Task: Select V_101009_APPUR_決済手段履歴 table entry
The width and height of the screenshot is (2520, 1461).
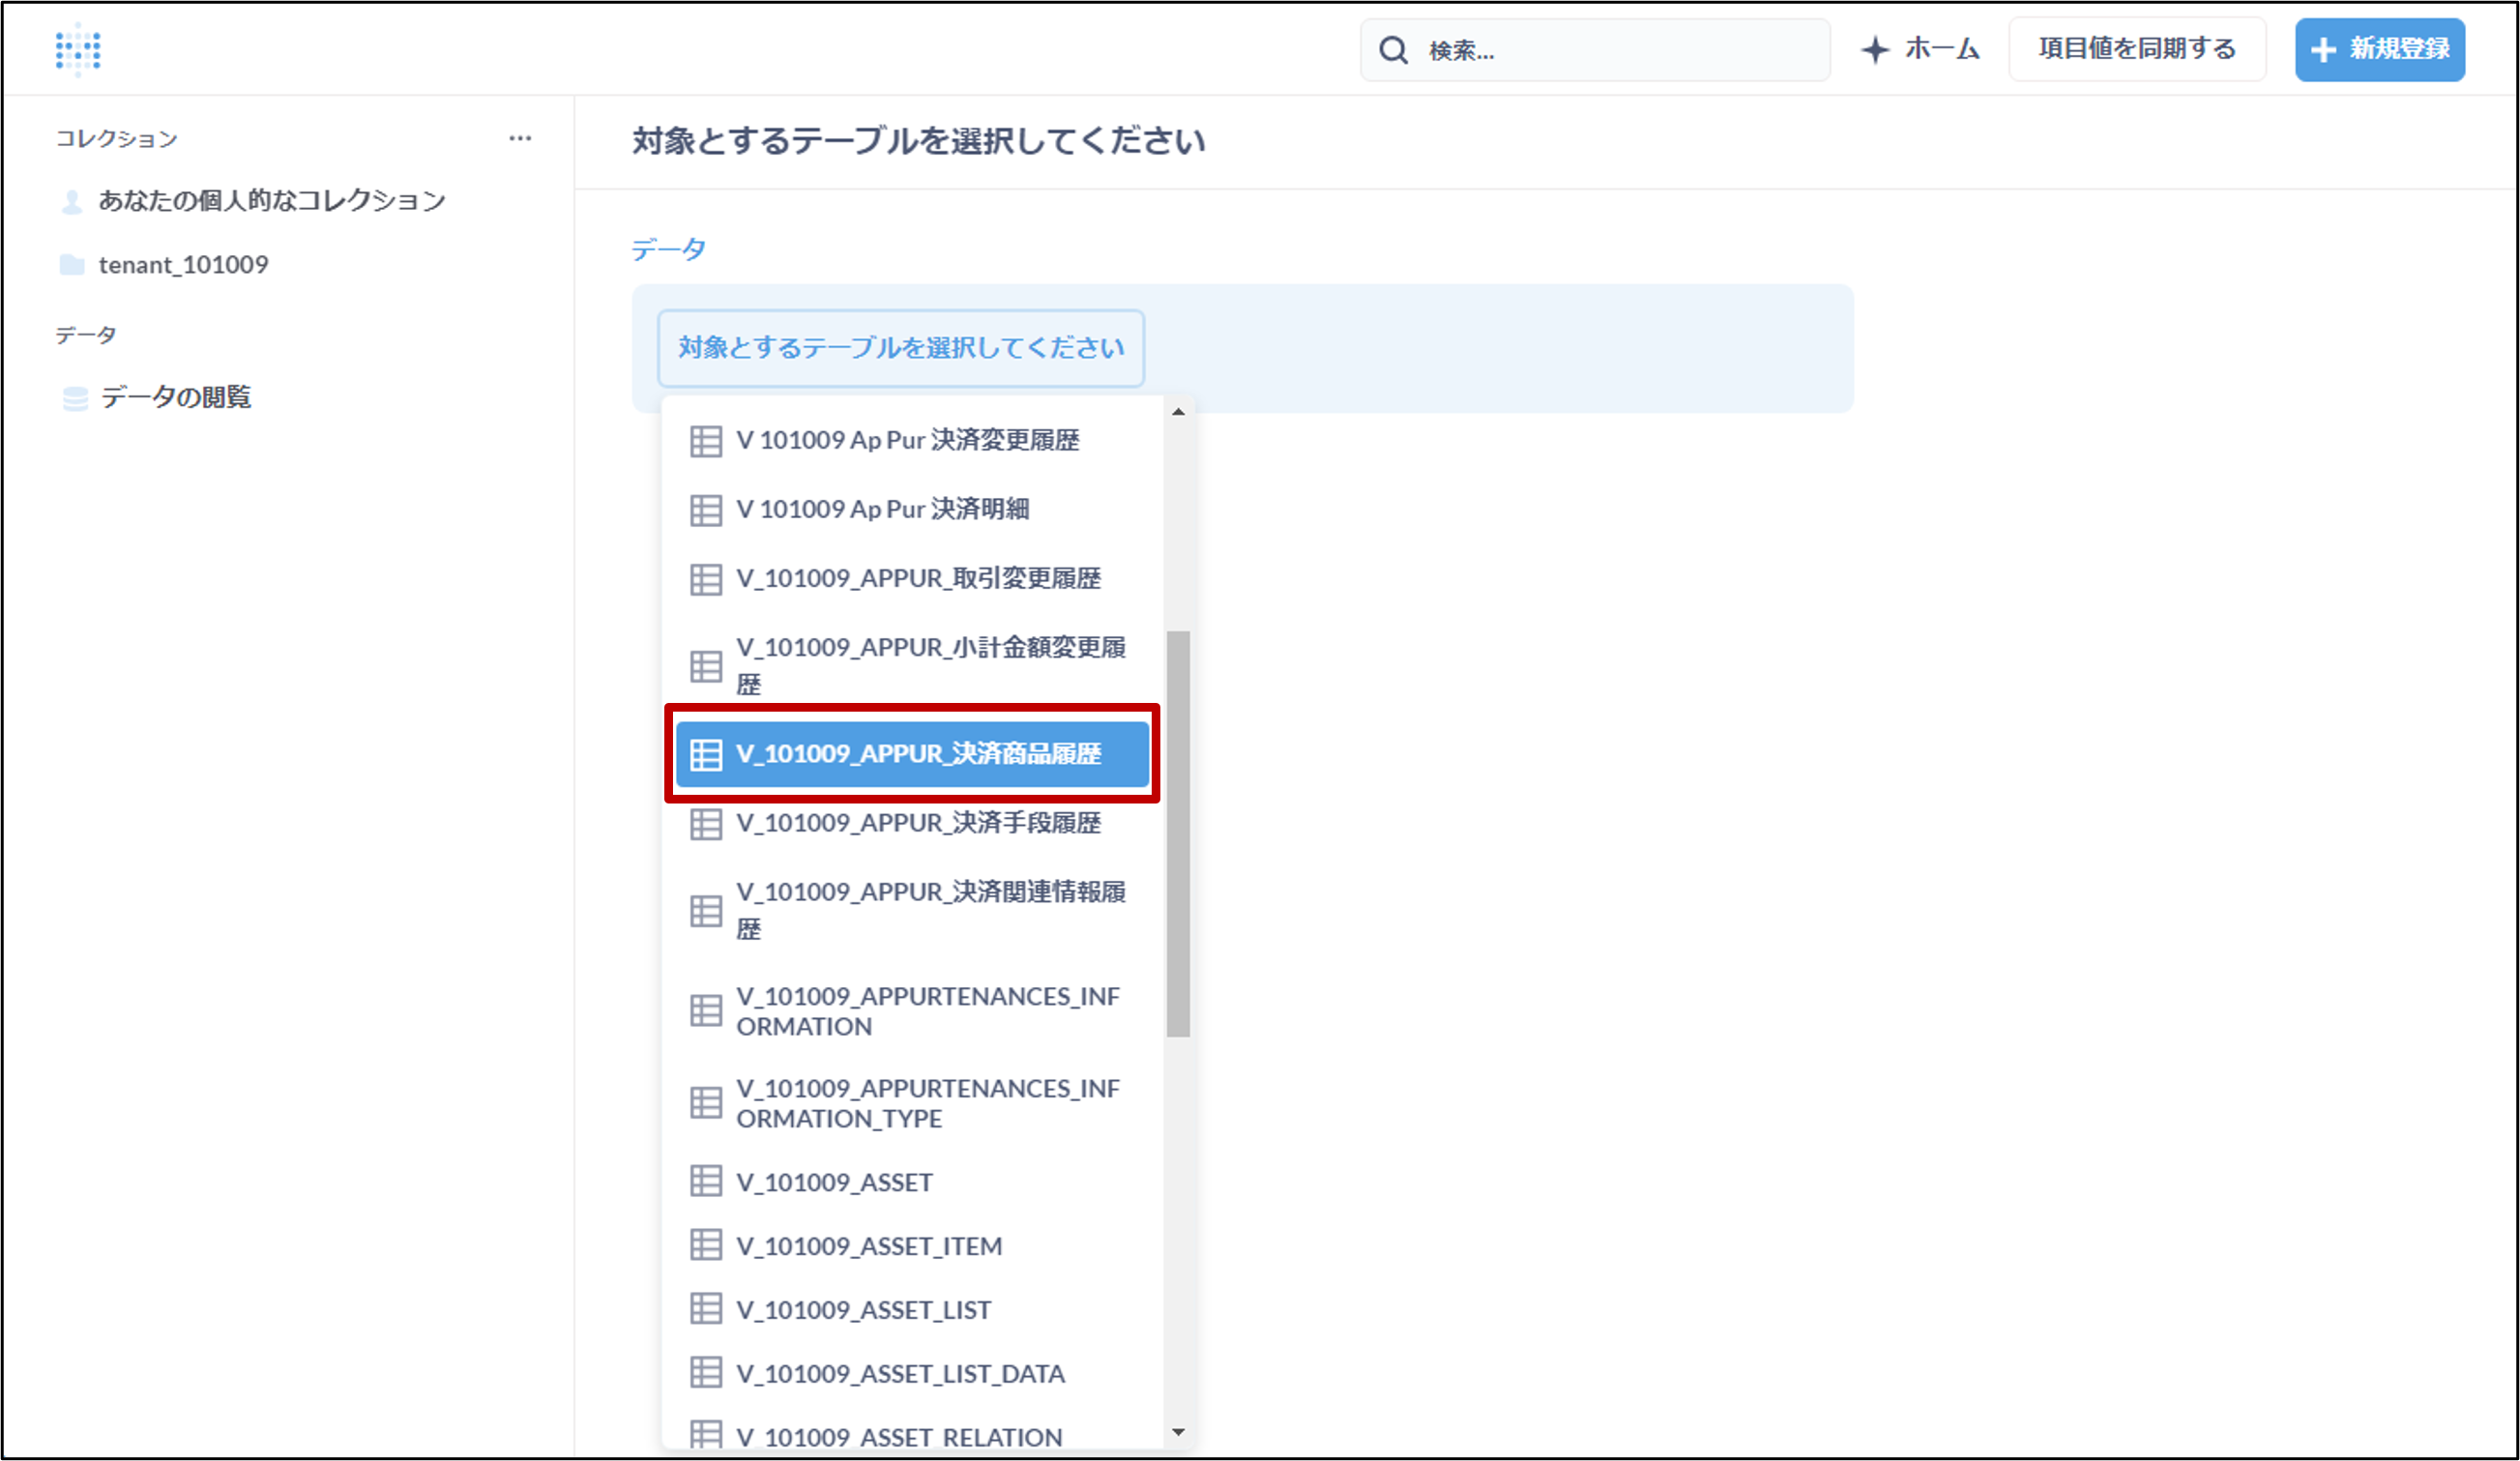Action: [x=918, y=823]
